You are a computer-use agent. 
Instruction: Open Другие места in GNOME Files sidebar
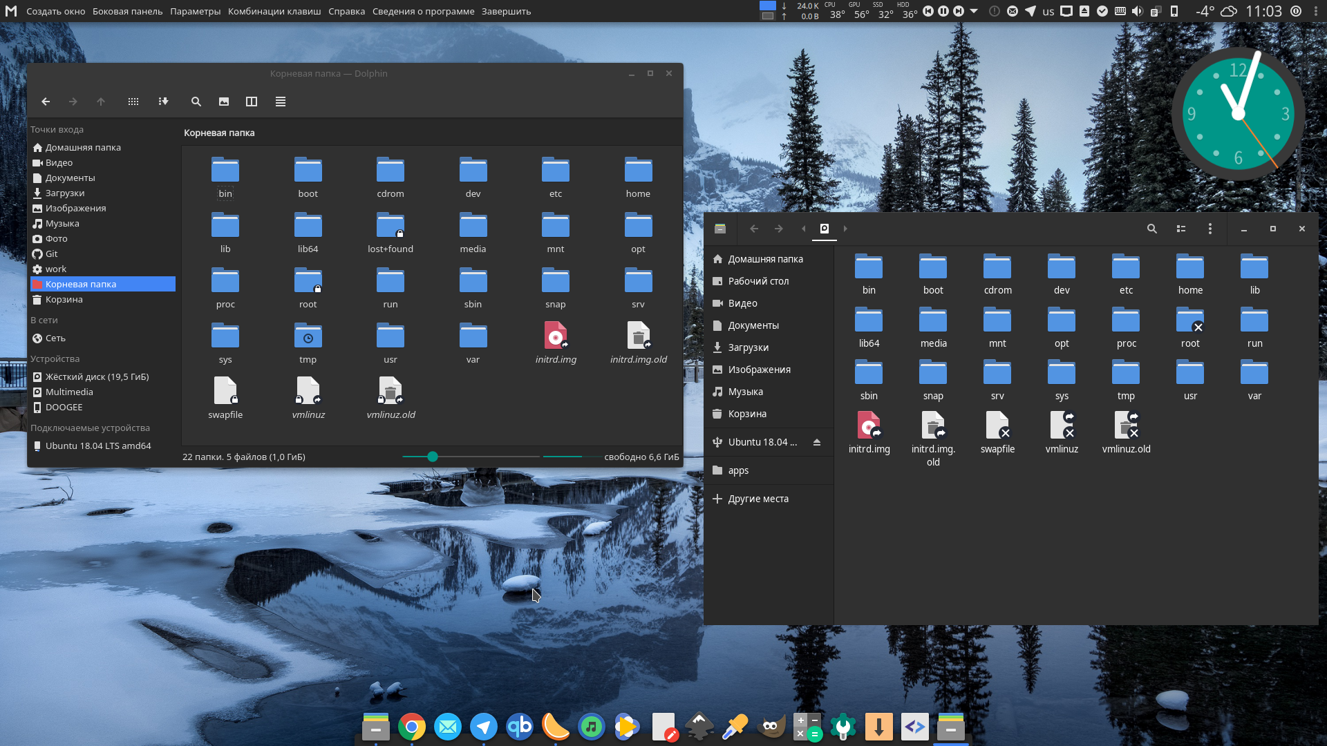click(x=758, y=498)
